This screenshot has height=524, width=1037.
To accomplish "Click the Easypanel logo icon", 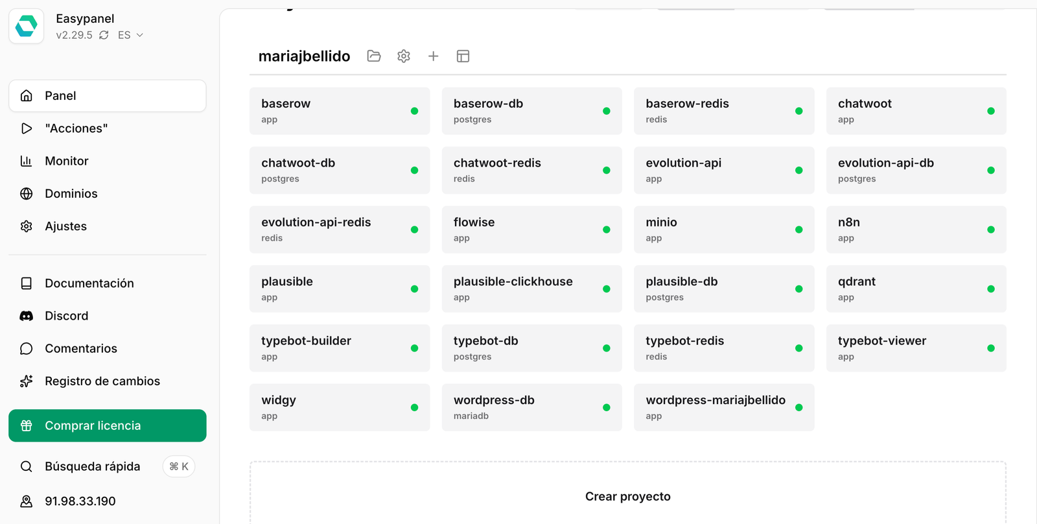I will pyautogui.click(x=26, y=26).
